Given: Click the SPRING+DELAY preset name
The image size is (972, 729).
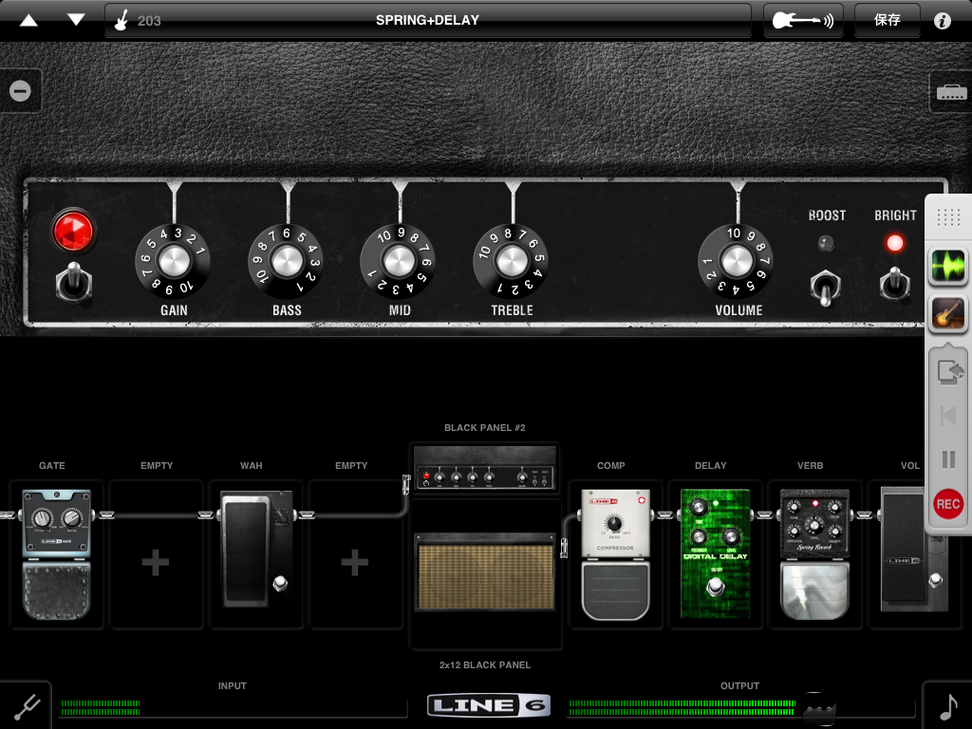Looking at the screenshot, I should pos(427,21).
